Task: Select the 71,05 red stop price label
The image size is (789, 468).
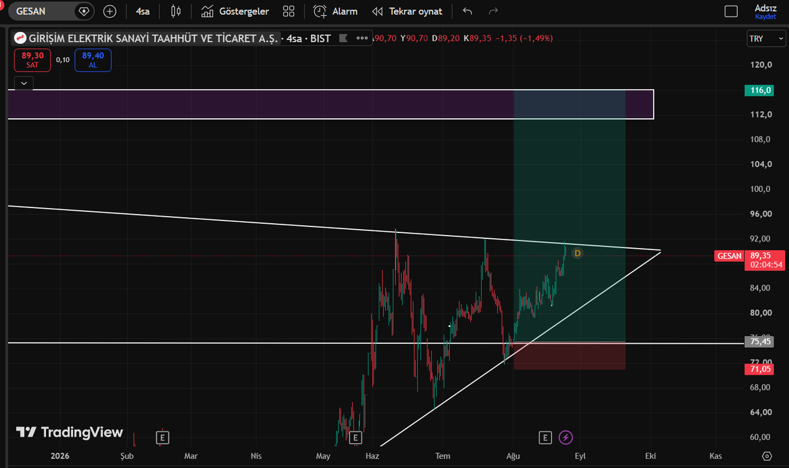Action: [759, 369]
